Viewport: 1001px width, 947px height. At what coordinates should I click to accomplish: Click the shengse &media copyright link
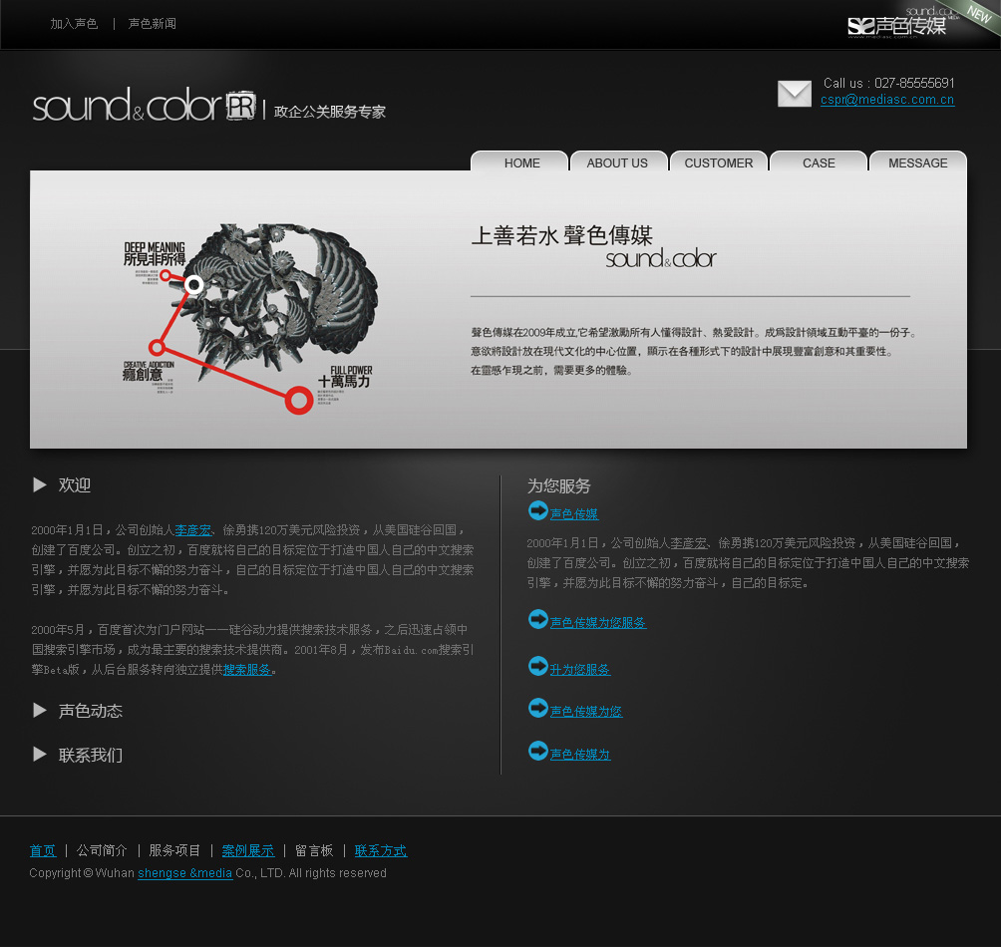click(x=185, y=873)
